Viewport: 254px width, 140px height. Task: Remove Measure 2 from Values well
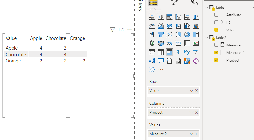(x=197, y=134)
